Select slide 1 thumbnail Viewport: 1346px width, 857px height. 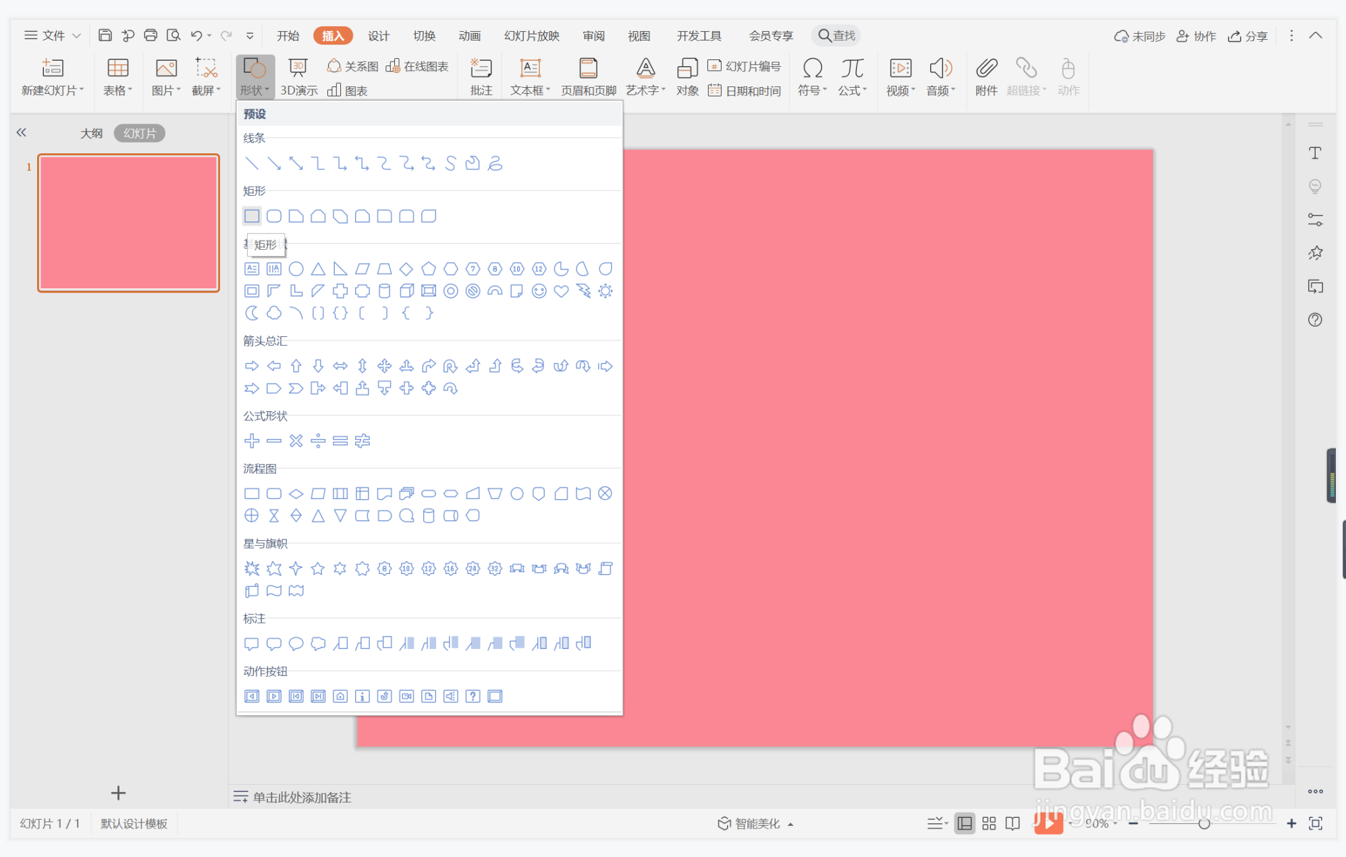point(128,223)
